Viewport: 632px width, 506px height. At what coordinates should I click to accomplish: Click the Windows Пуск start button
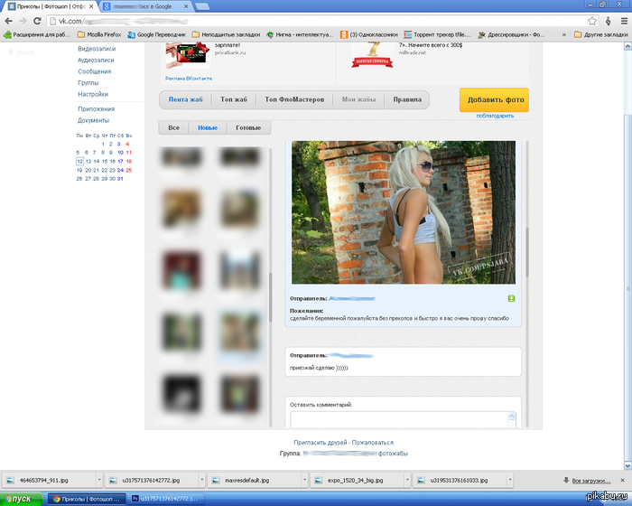20,499
